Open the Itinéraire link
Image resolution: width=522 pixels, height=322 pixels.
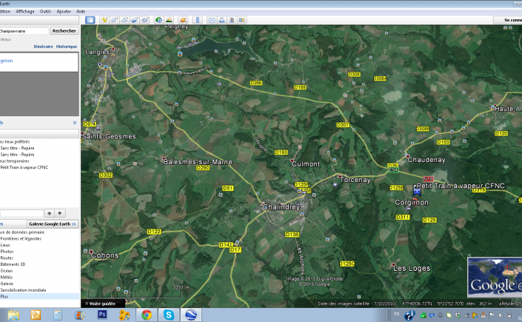[42, 47]
